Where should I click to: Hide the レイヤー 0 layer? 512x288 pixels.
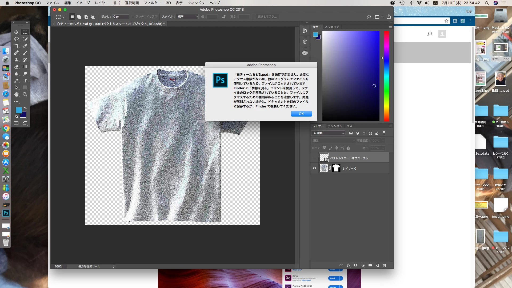tap(314, 168)
